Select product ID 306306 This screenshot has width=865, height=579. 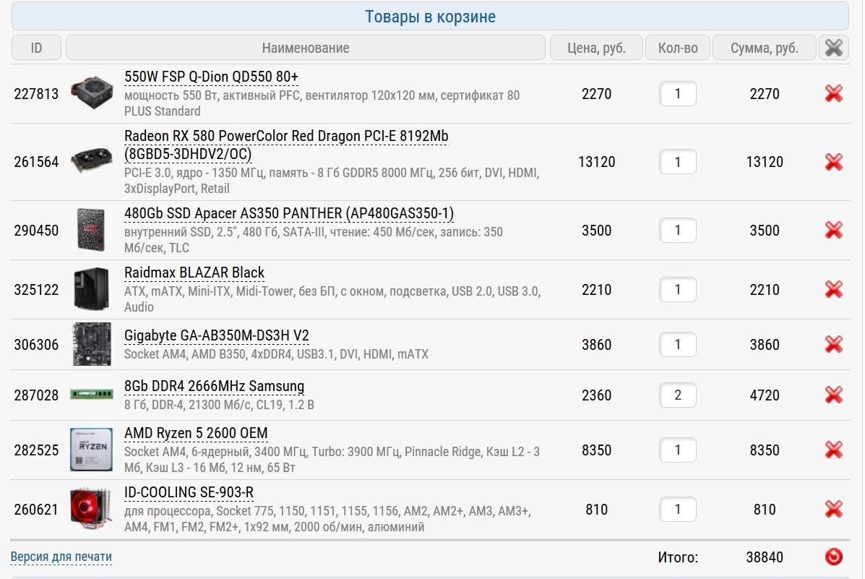click(x=36, y=344)
